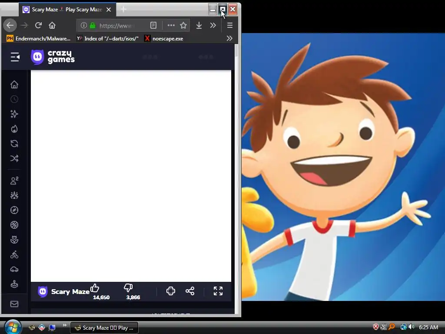Show site information via the info icon
This screenshot has height=334, width=445.
click(x=84, y=25)
